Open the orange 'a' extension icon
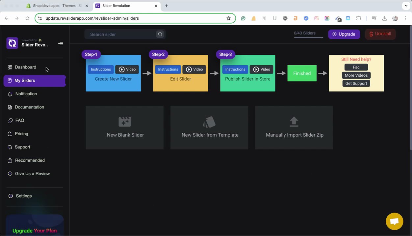Image resolution: width=412 pixels, height=236 pixels. [x=296, y=18]
